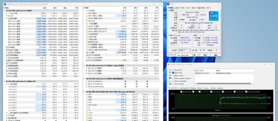
Task: Open the Powers tab in AIDA64
Action: coord(200,88)
